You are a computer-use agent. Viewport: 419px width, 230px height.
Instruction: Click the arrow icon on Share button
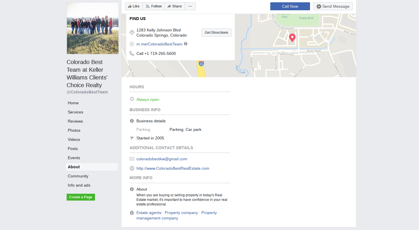pyautogui.click(x=169, y=6)
